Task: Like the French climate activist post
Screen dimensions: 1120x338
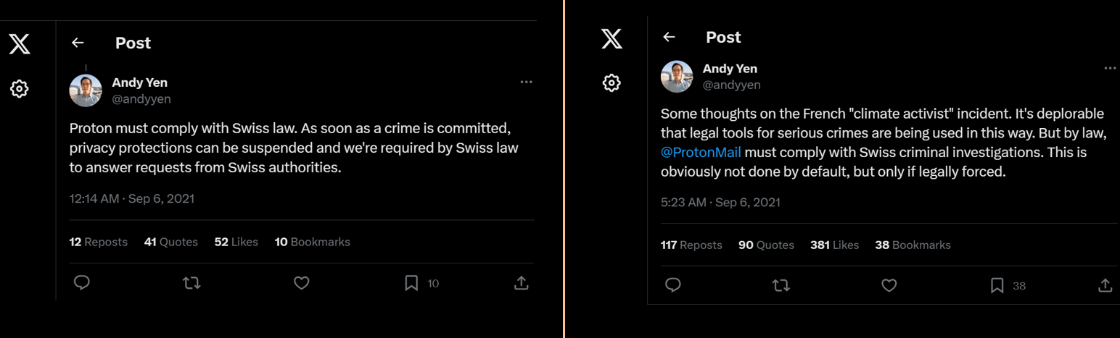Action: pos(889,285)
